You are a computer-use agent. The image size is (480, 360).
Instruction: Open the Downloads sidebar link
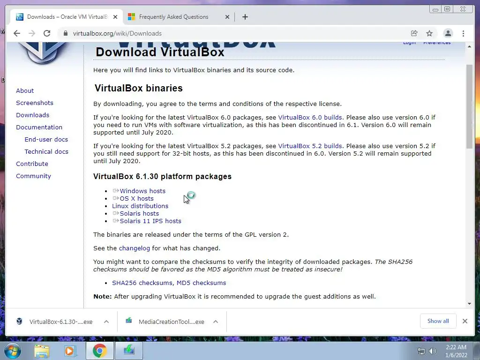pos(32,115)
